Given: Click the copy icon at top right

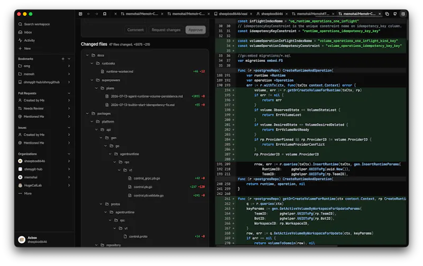Looking at the screenshot, I should [x=387, y=14].
